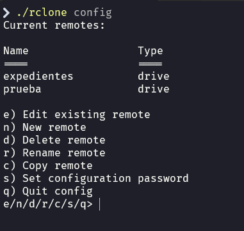Select the prueba remote name
This screenshot has width=244, height=231.
(x=22, y=89)
